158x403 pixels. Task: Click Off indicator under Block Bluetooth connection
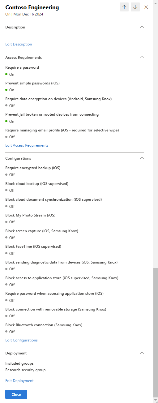pos(10,332)
